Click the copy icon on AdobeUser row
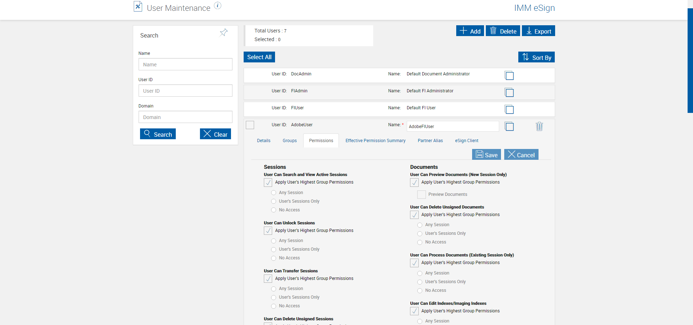 pos(509,126)
